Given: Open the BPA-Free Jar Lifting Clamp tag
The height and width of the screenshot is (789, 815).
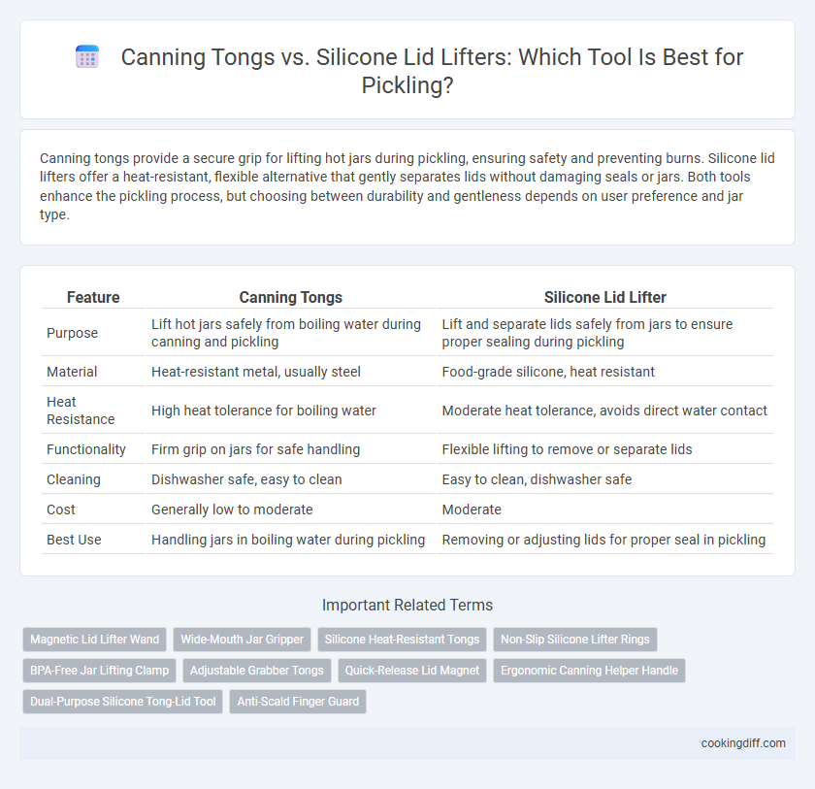Looking at the screenshot, I should click(99, 671).
